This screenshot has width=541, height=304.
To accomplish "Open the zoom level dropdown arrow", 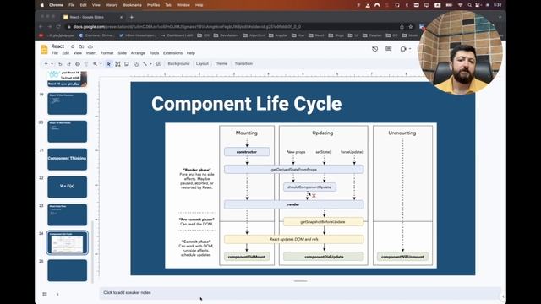I will (101, 64).
